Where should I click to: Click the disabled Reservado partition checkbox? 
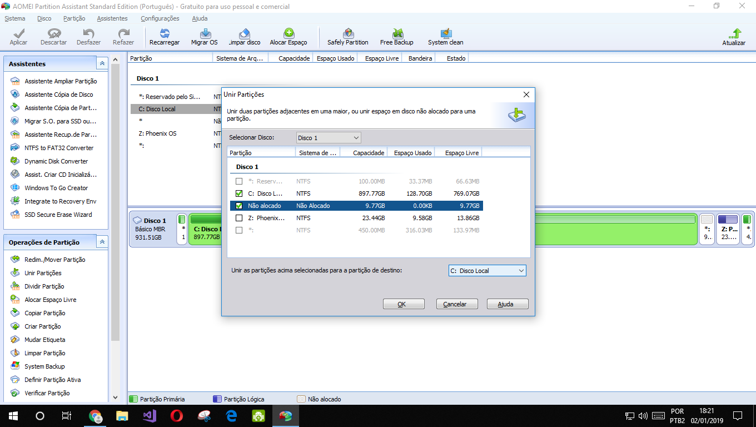(239, 181)
